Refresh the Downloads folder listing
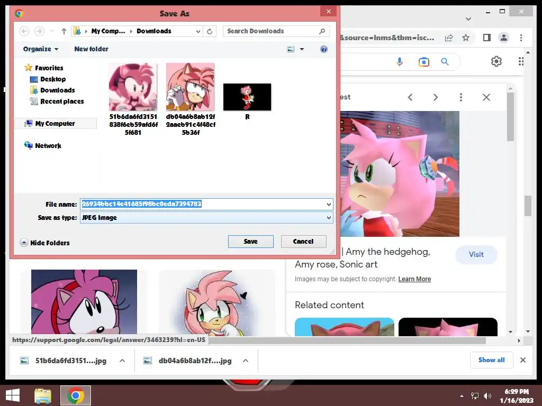 tap(210, 31)
